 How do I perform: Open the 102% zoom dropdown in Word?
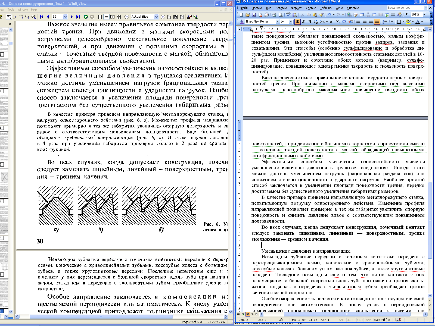coord(424,15)
